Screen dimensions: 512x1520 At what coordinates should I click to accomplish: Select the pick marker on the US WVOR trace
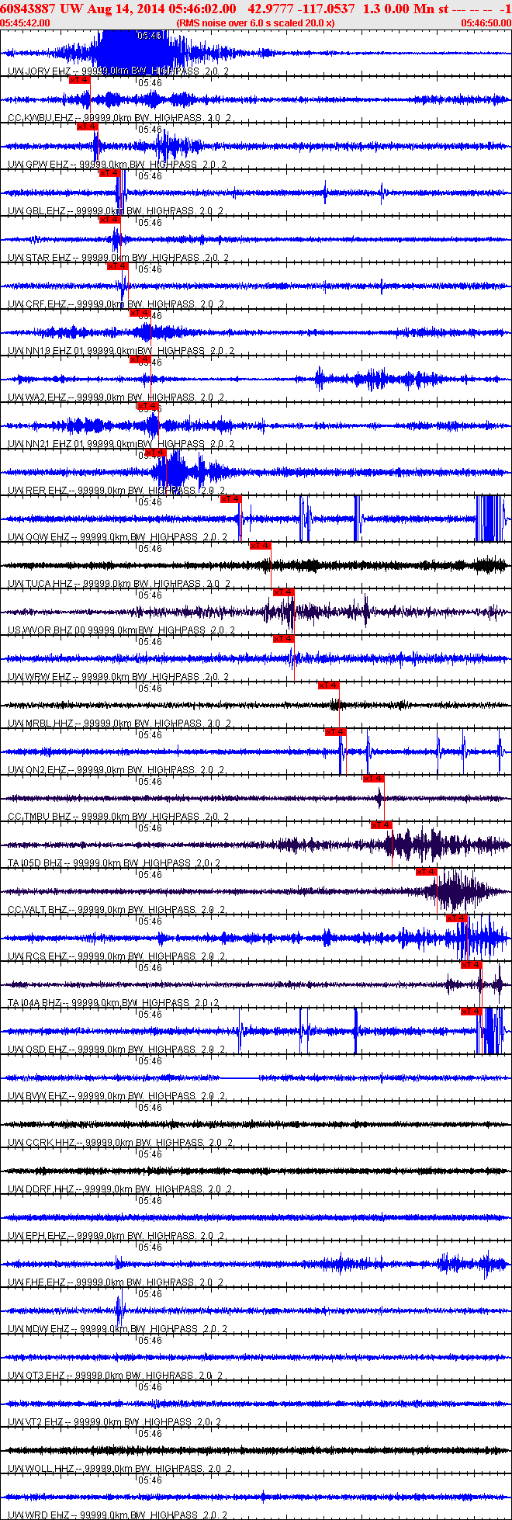[x=284, y=592]
